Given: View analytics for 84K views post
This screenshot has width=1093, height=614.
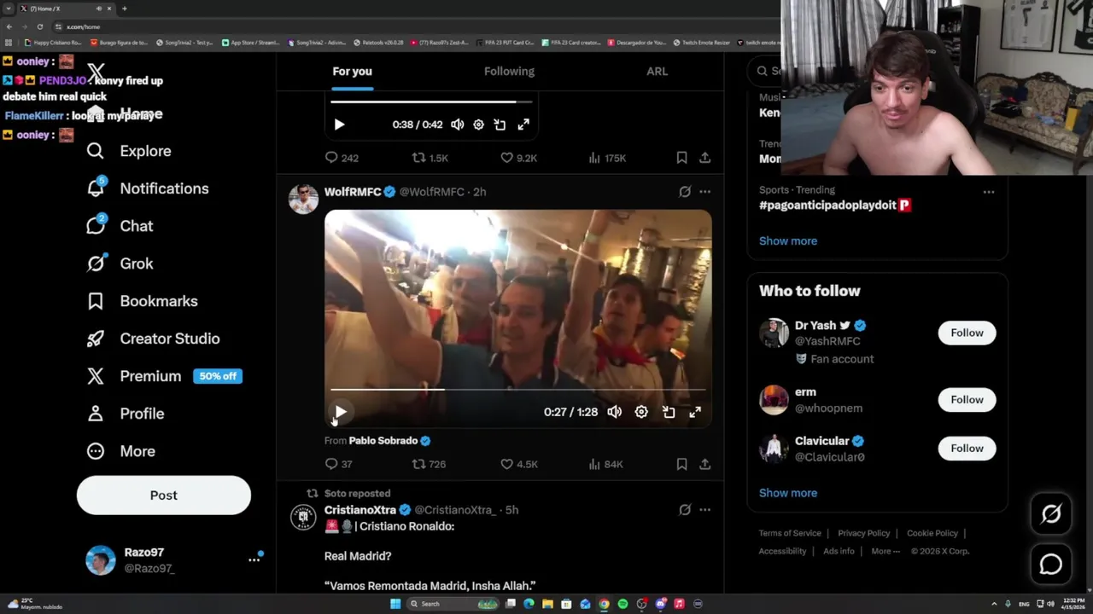Looking at the screenshot, I should click(605, 464).
